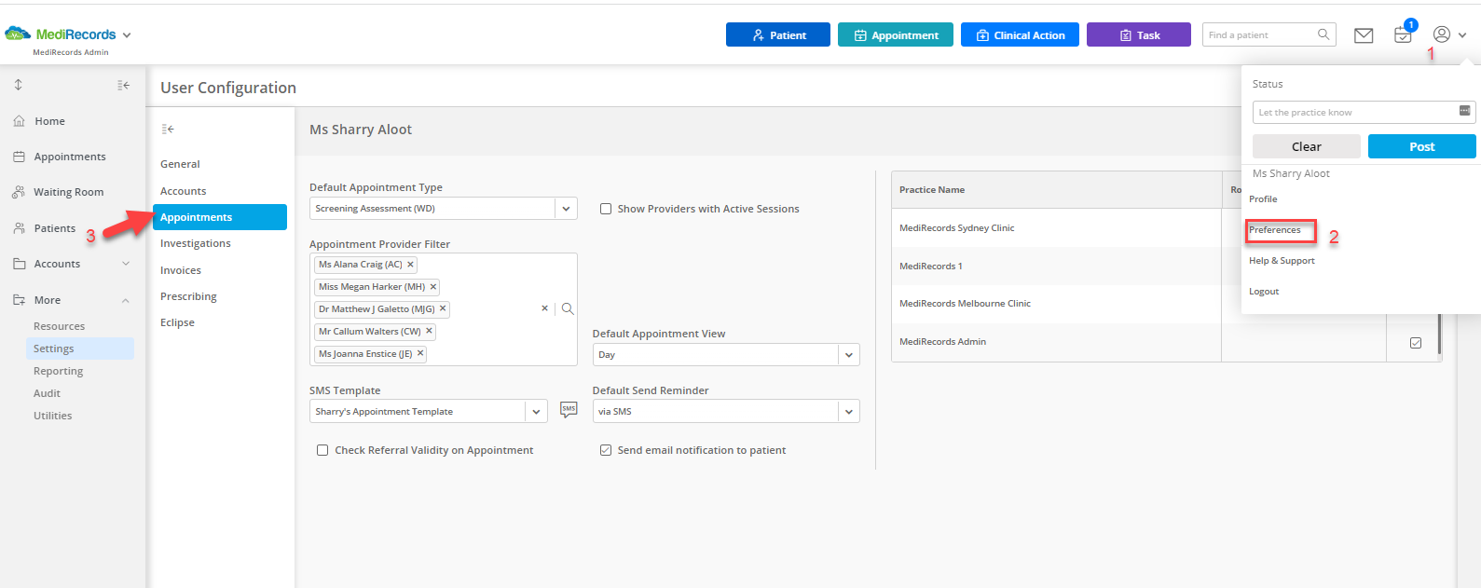Screen dimensions: 1481x588
Task: Click the purple Task button
Action: tap(1139, 34)
